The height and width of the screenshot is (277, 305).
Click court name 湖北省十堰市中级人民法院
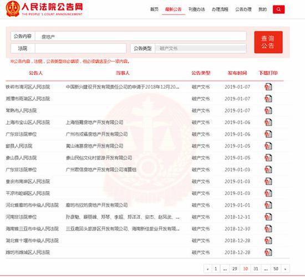[x=32, y=240]
